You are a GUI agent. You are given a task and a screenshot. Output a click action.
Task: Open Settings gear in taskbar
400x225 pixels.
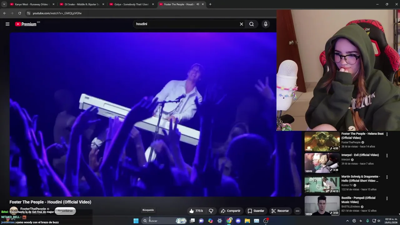[220, 221]
